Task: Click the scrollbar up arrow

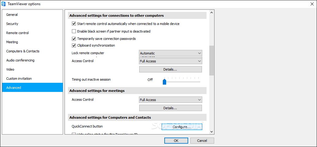Action: (212, 12)
